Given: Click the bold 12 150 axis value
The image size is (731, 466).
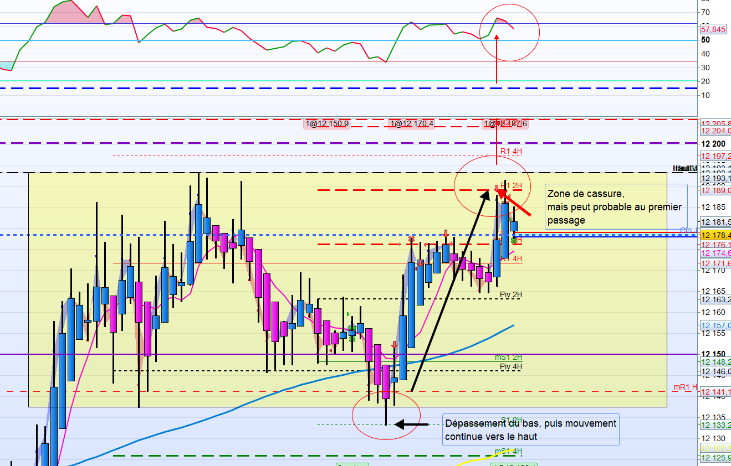Looking at the screenshot, I should pyautogui.click(x=713, y=354).
